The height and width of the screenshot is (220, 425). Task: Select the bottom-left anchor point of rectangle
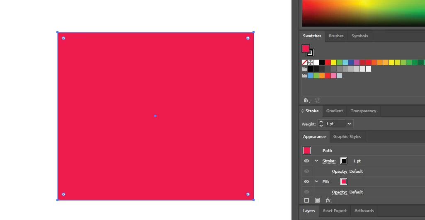(x=58, y=200)
